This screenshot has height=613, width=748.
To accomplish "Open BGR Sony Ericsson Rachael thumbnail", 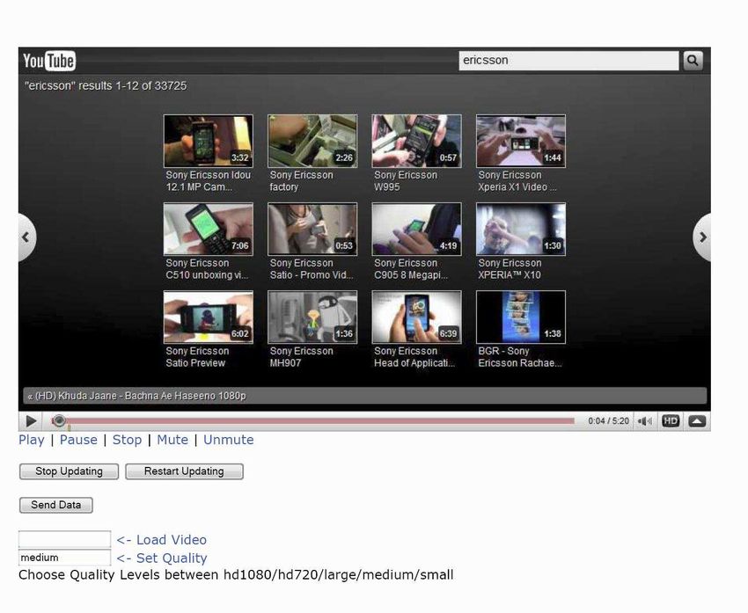I will (521, 317).
